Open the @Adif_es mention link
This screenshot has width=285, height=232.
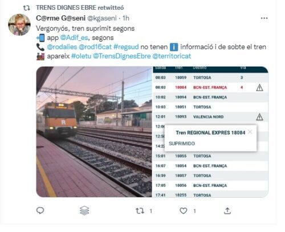coord(74,38)
